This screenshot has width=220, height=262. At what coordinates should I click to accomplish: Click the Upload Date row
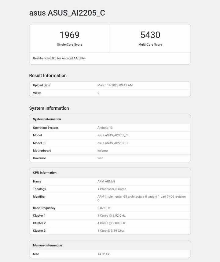110,85
